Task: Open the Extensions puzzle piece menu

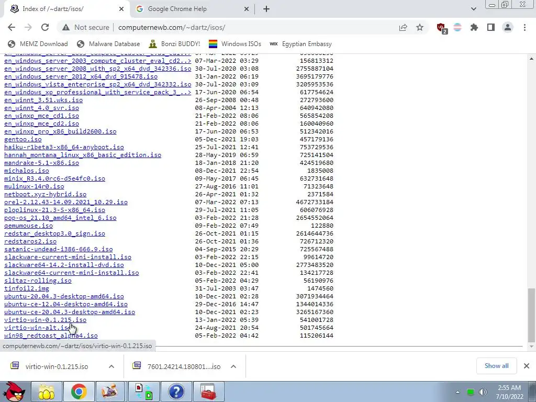Action: click(474, 27)
